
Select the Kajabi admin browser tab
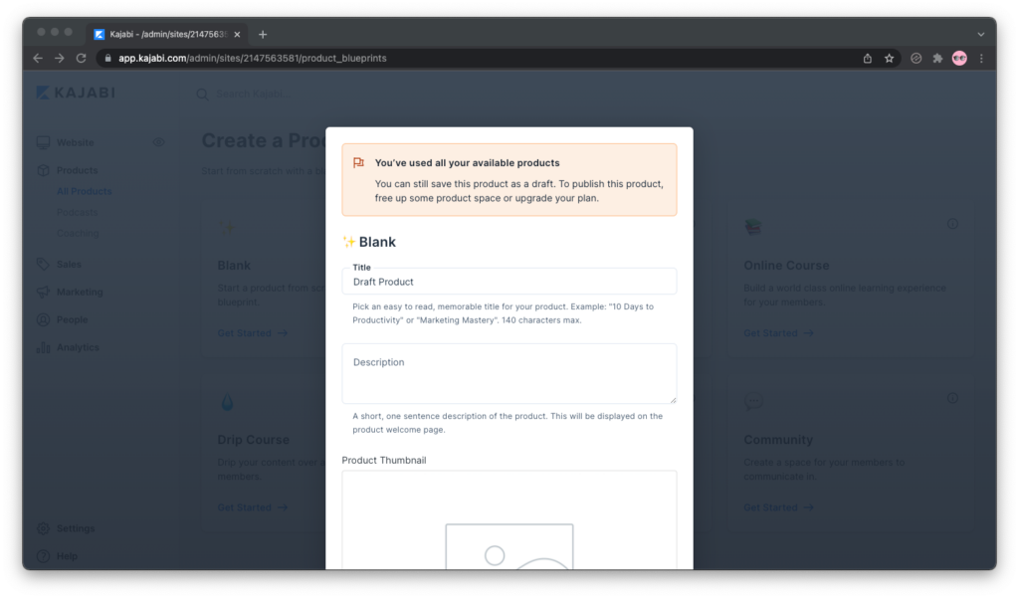[x=167, y=35]
